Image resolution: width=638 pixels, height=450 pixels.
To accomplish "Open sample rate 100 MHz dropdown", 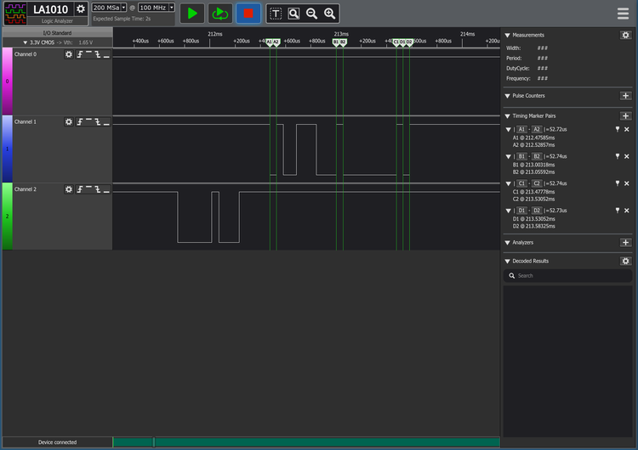I will (157, 8).
